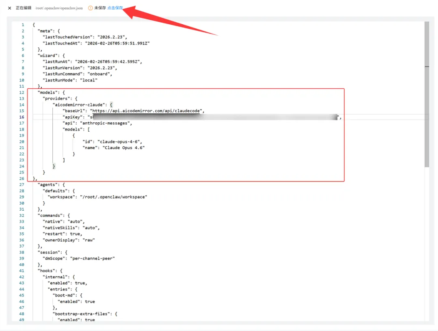Click "enabled": true on line 43
Viewport: 438px width, 331px height.
(x=67, y=283)
